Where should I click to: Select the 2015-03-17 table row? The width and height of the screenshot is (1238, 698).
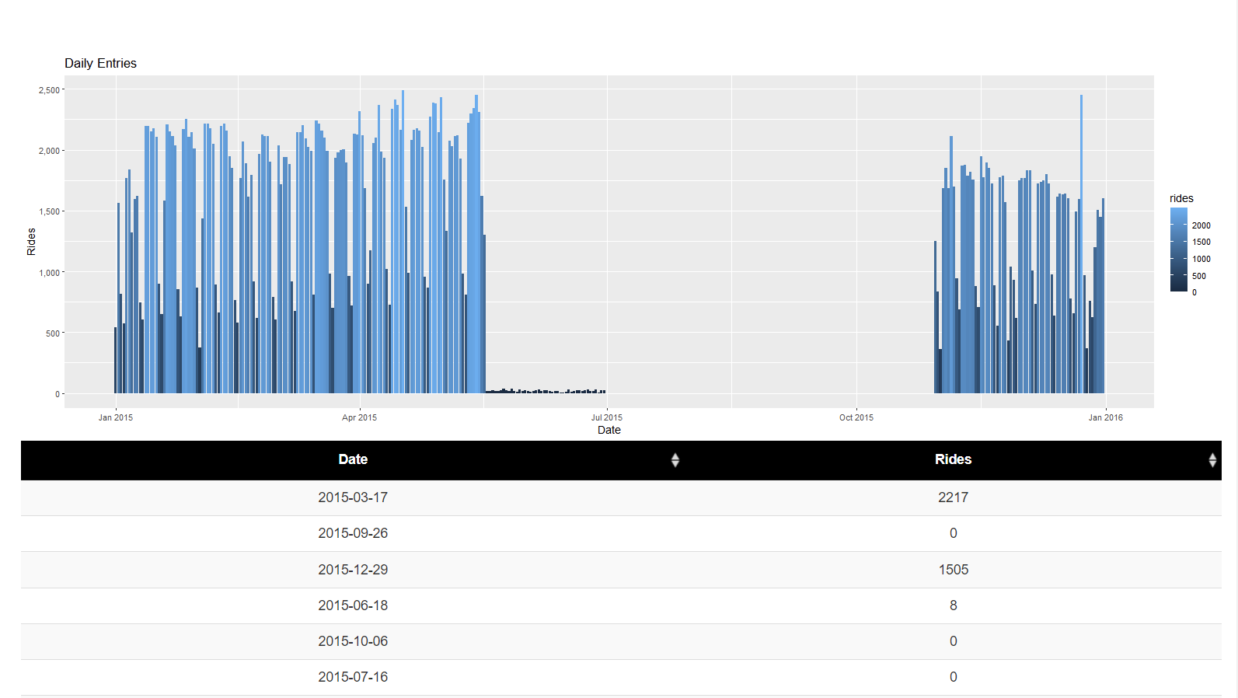coord(621,497)
